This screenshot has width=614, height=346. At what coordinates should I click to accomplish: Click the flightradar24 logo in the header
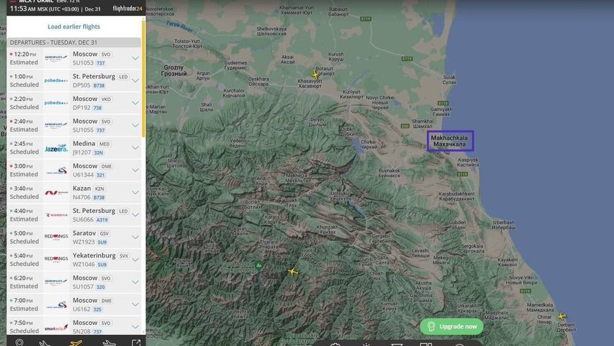[127, 9]
